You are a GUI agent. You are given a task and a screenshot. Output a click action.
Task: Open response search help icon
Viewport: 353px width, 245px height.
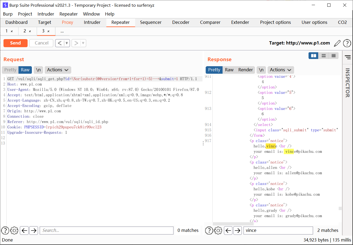point(209,231)
